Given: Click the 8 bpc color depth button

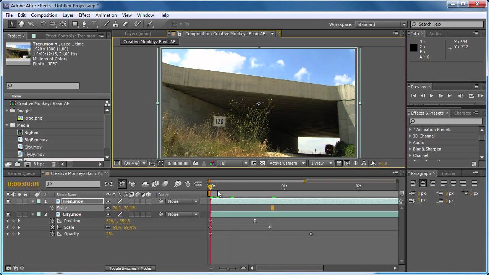Looking at the screenshot, I should tap(39, 164).
